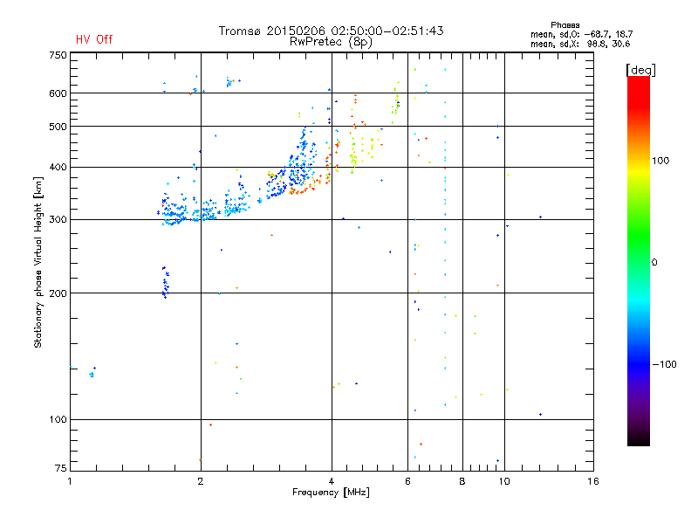Click the RwPretec (8p) subtitle

pyautogui.click(x=331, y=41)
